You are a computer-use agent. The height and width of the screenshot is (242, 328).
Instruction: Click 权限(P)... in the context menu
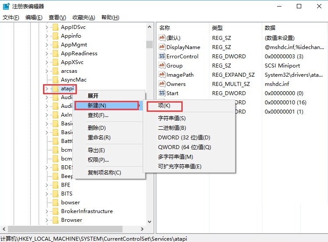98,160
